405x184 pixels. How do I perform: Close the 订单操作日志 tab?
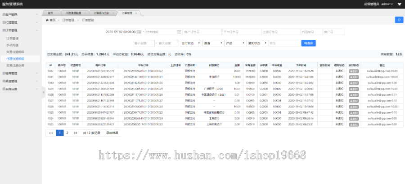coord(112,13)
